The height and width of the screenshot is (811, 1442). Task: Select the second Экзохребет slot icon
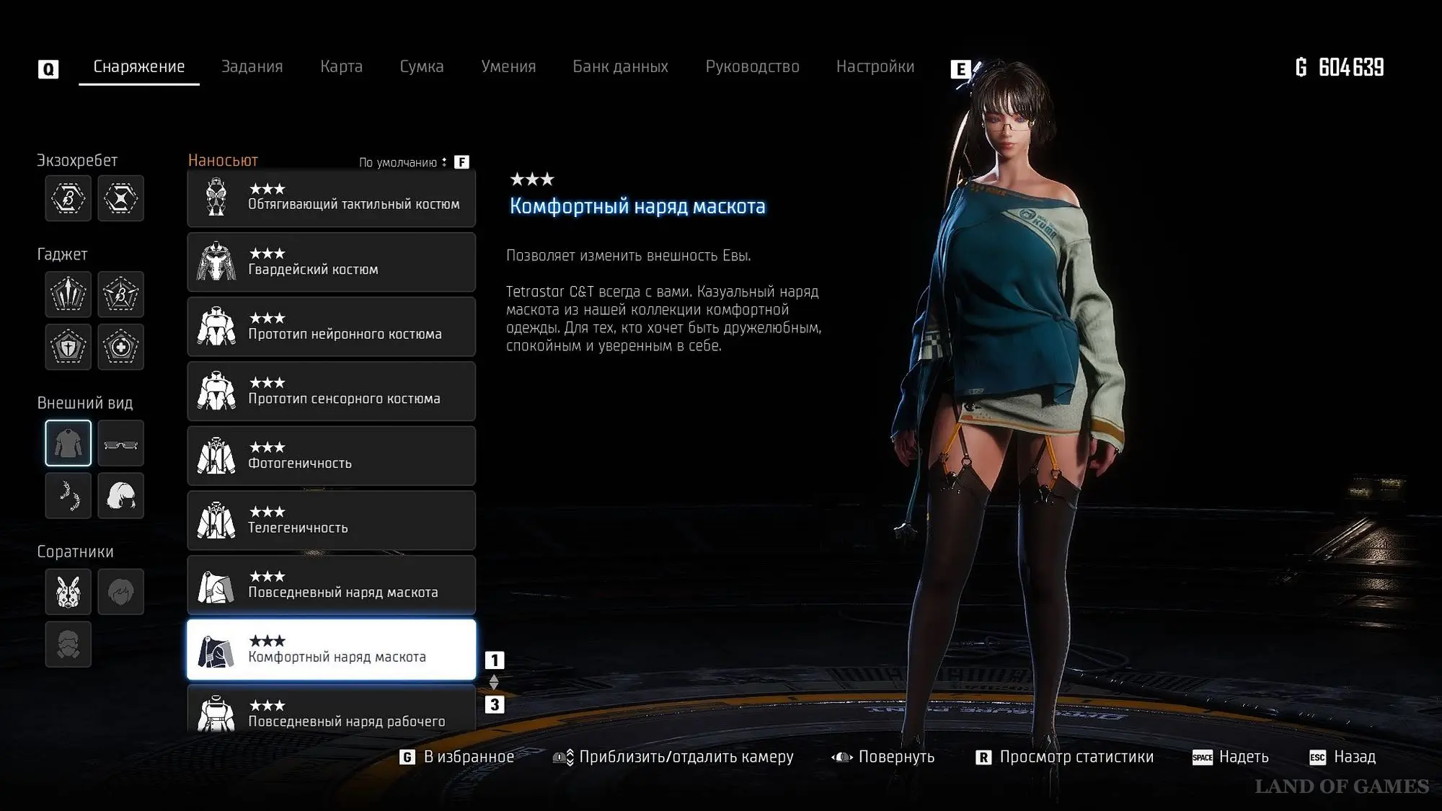120,198
